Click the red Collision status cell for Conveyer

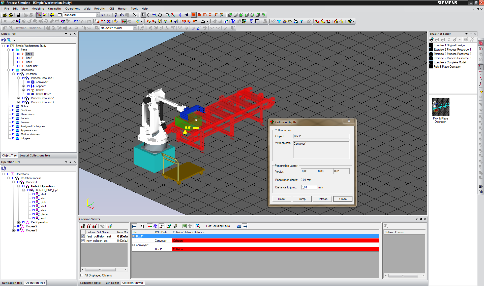tap(275, 241)
